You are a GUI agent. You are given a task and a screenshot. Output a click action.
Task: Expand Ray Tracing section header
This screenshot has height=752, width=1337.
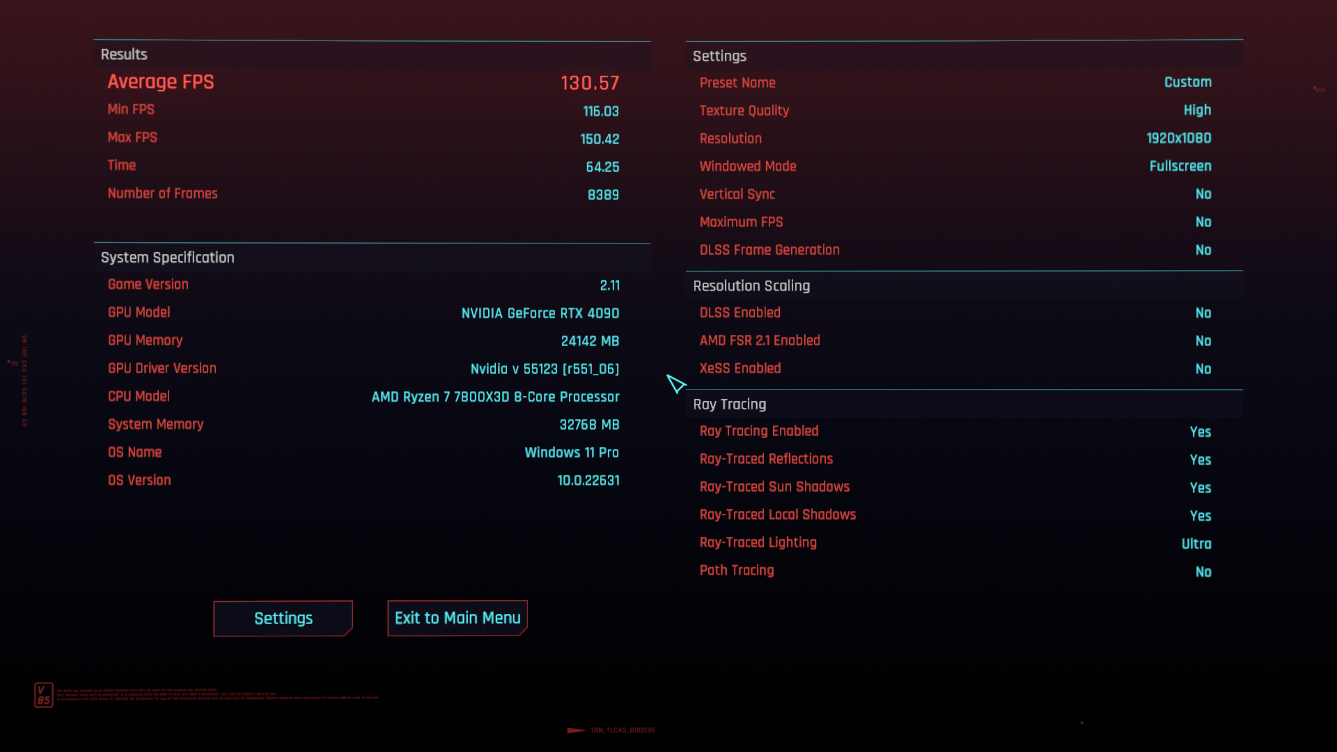click(x=729, y=404)
